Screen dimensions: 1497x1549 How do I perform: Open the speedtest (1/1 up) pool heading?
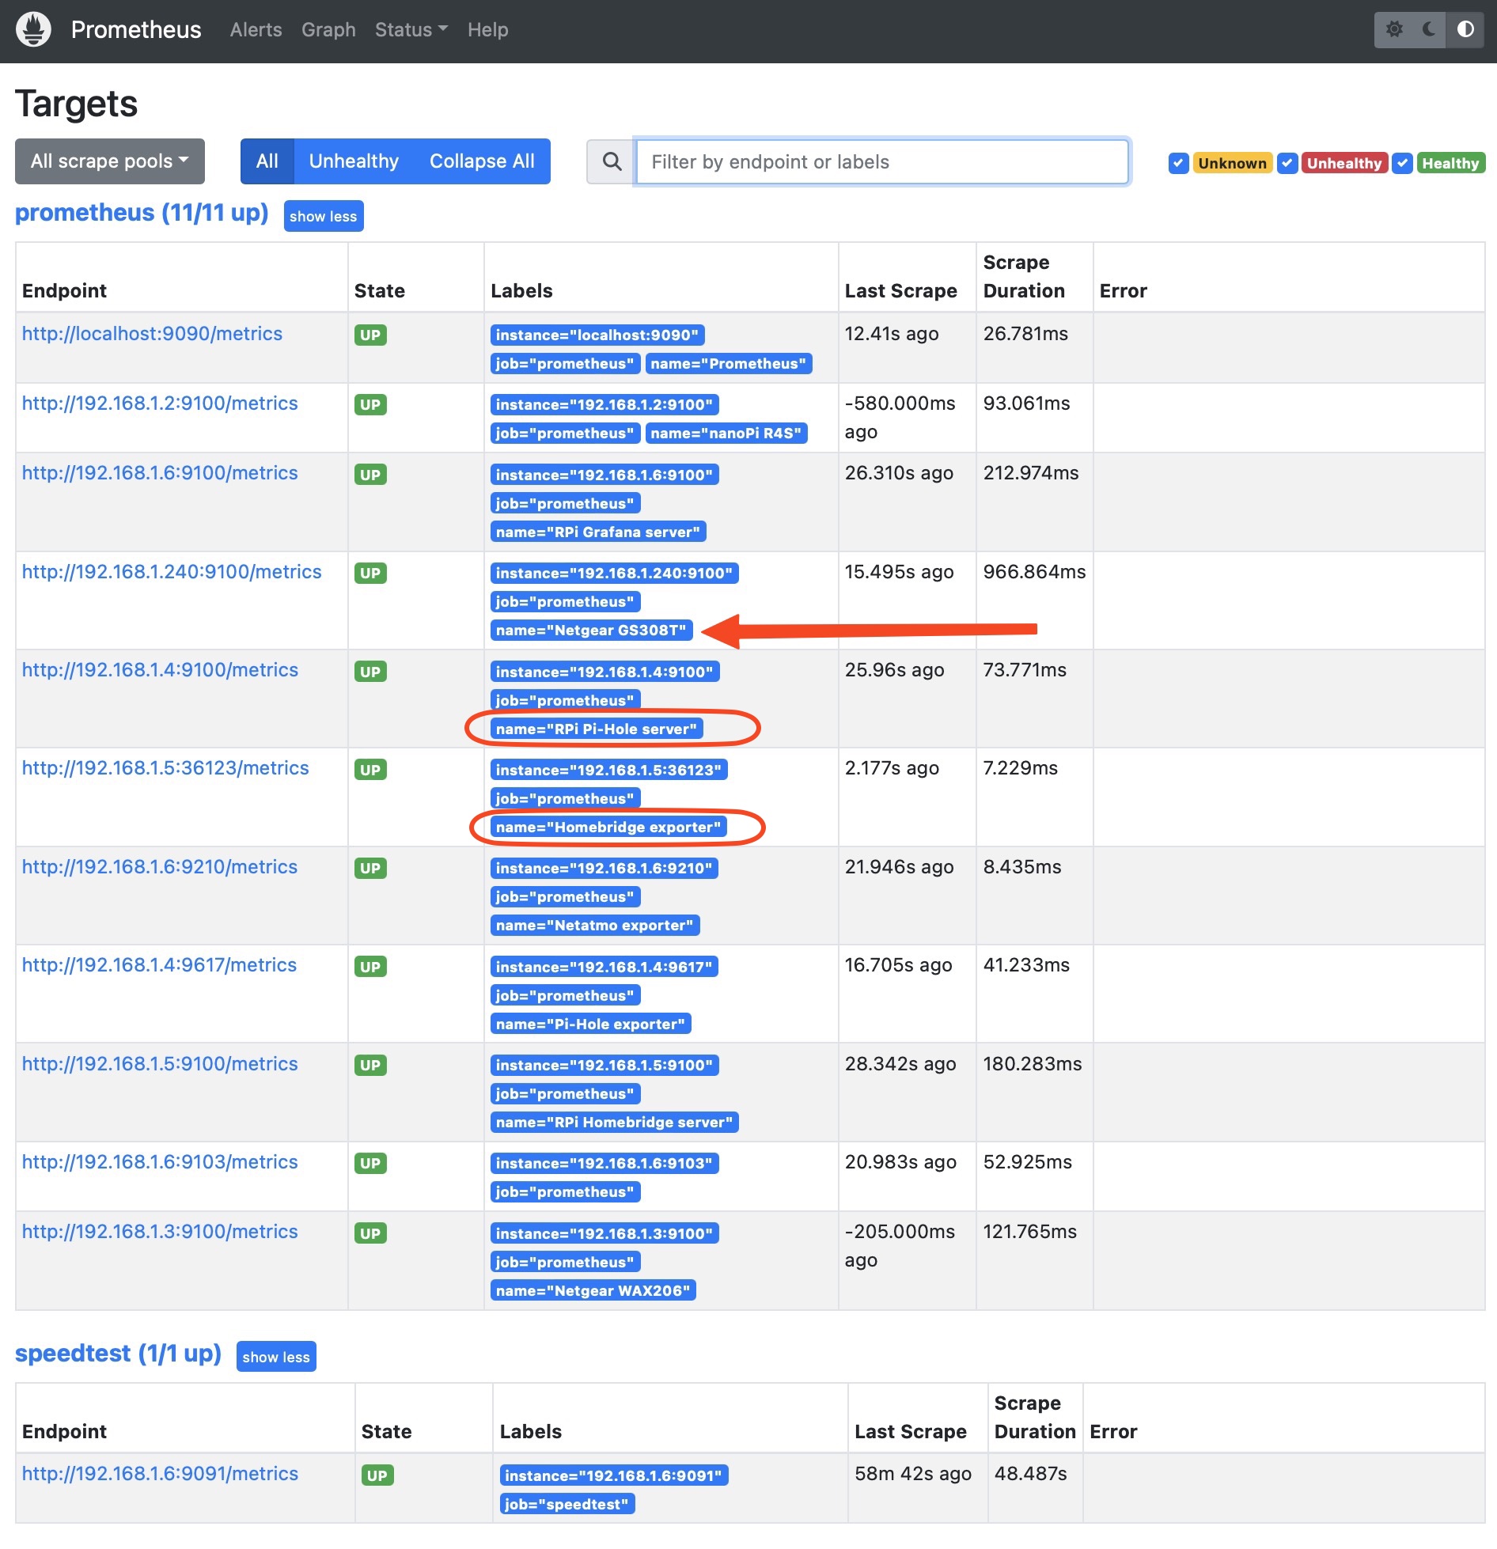click(x=118, y=1354)
